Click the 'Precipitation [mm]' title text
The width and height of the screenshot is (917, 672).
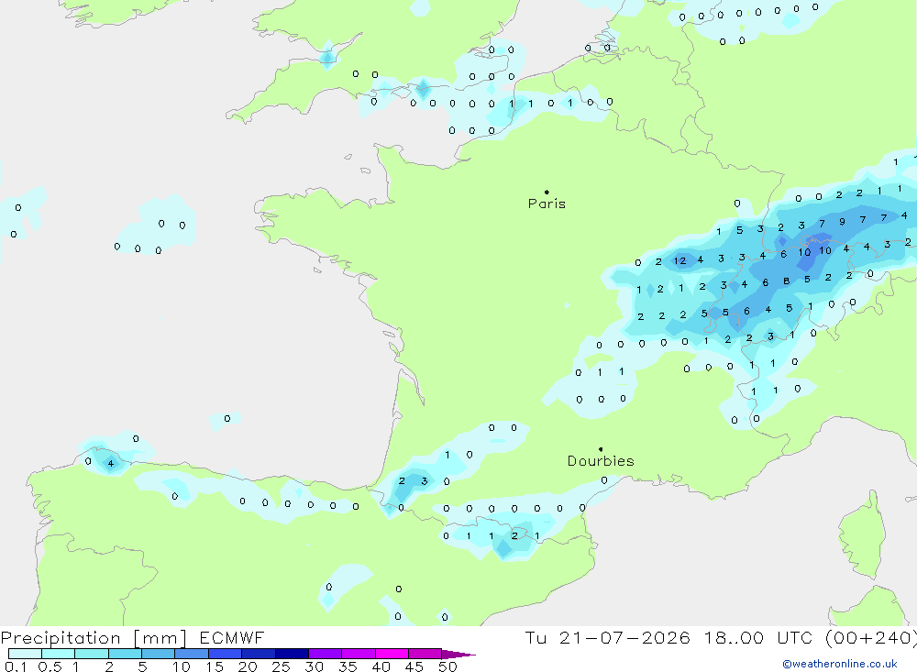tap(94, 638)
